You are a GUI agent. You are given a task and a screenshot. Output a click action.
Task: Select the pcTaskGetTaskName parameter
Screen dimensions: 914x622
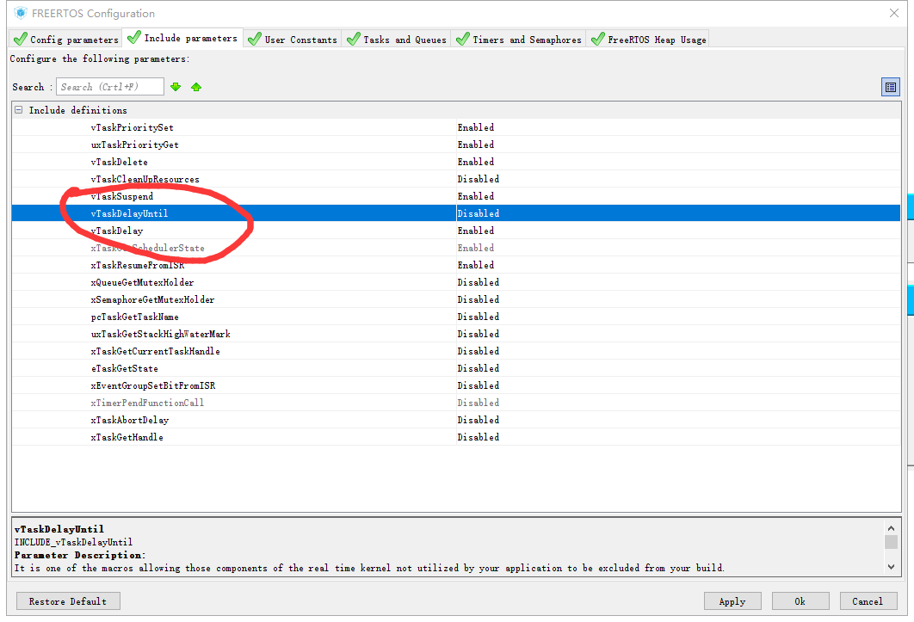pos(134,317)
